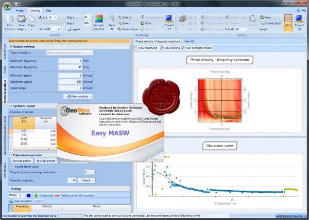
Task: Click the Run analysis button
Action: coord(78,97)
